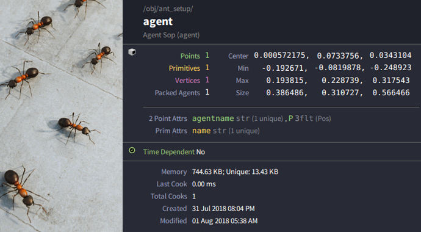This screenshot has width=421, height=232.
Task: Click the Vertices label
Action: pyautogui.click(x=187, y=81)
